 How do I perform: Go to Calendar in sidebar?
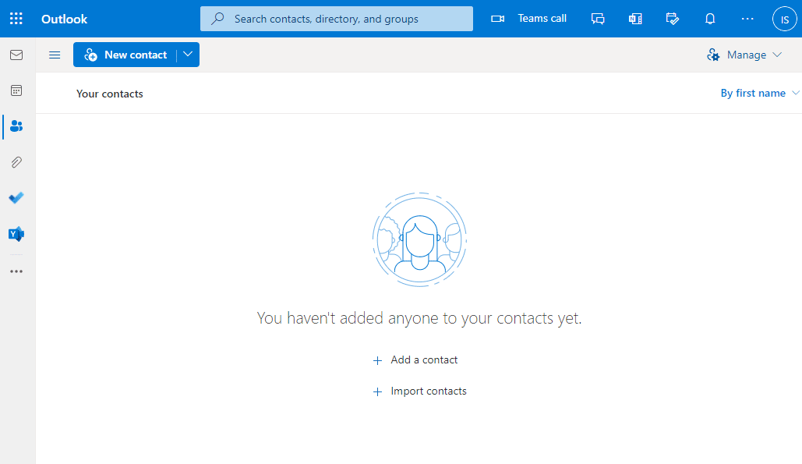[x=16, y=90]
